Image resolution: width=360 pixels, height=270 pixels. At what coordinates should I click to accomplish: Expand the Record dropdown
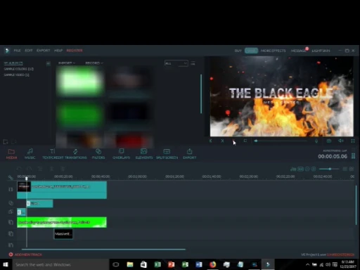coord(94,63)
